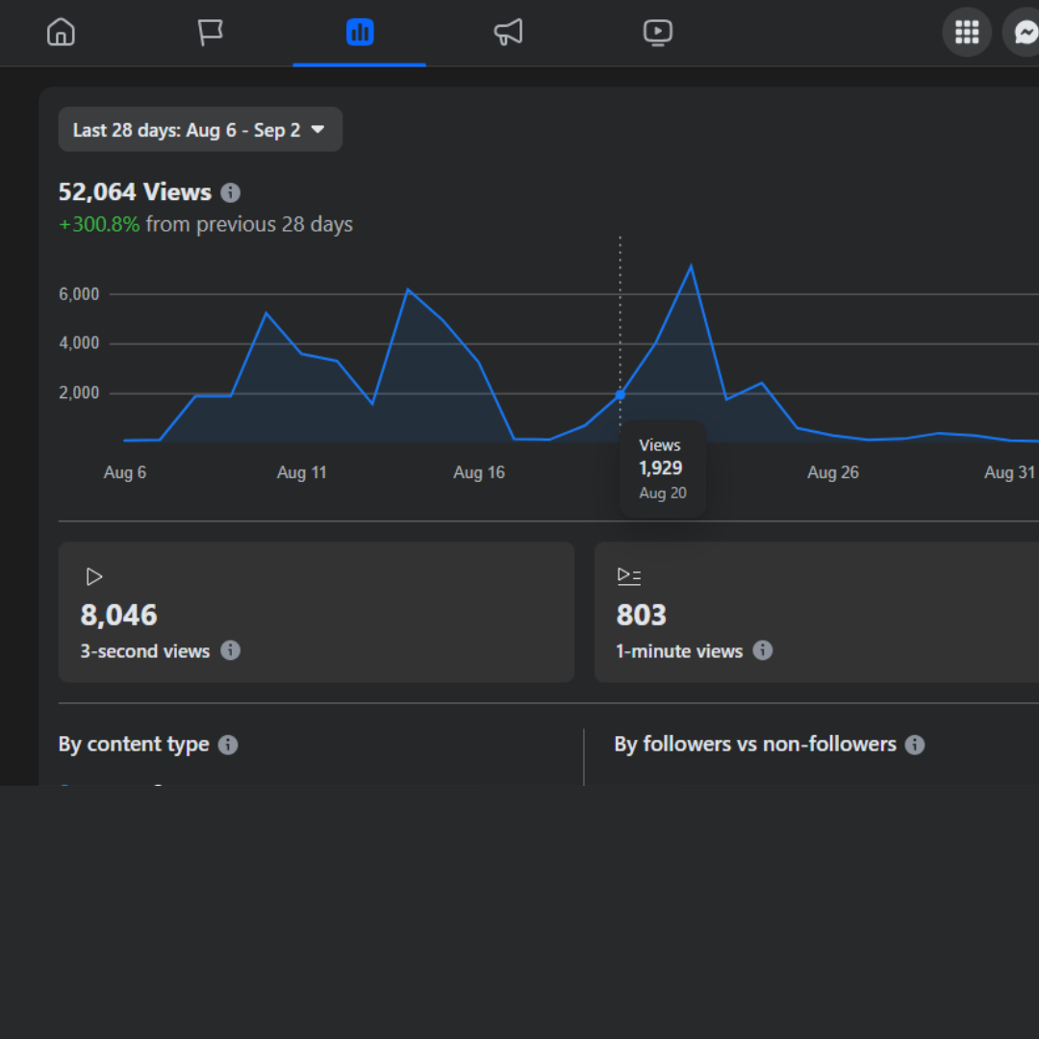Image resolution: width=1039 pixels, height=1039 pixels.
Task: Click the Aug 20 data point on chart
Action: (621, 395)
